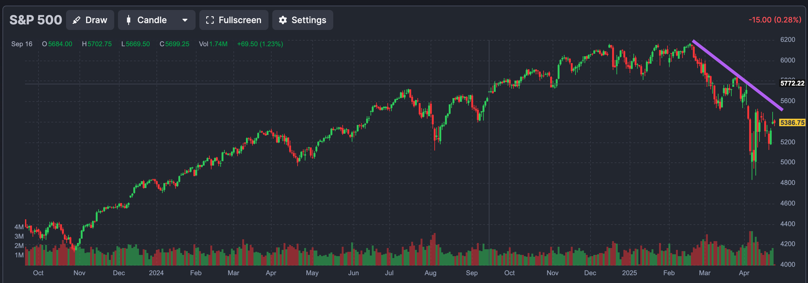Viewport: 808px width, 283px height.
Task: Click the 5772.22 crosshair price label
Action: tap(792, 83)
